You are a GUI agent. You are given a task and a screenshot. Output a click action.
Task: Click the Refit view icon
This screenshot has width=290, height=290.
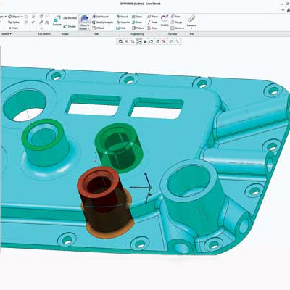120,42
